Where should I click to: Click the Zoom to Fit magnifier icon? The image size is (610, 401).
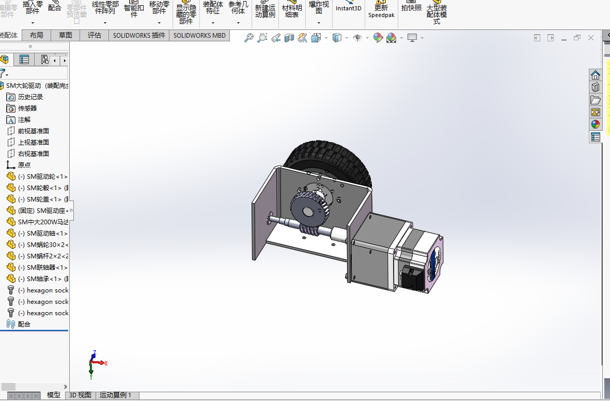coord(248,38)
